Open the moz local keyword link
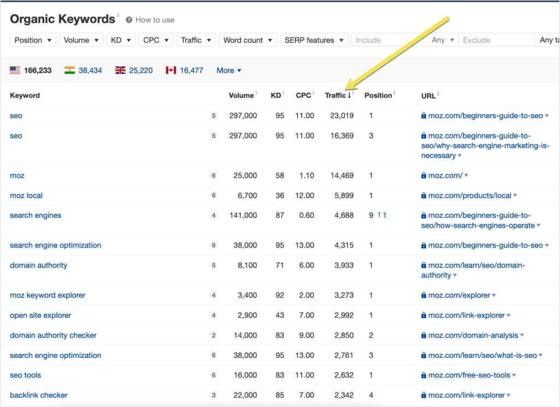This screenshot has height=407, width=560. (x=26, y=196)
